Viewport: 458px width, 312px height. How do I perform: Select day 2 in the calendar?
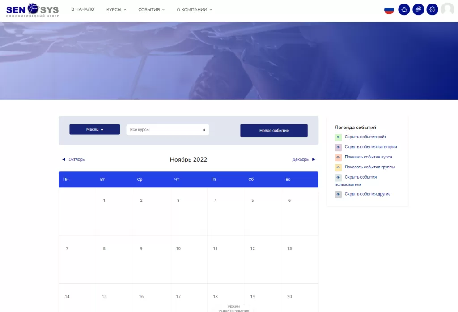[x=141, y=200]
